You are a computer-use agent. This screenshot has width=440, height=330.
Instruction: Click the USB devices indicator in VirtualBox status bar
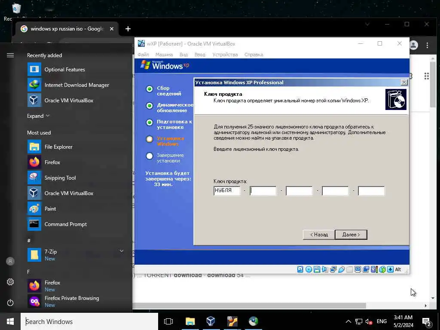341,269
